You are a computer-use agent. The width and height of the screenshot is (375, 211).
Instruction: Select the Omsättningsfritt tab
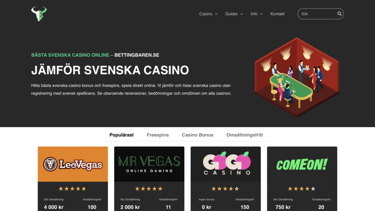[x=244, y=135]
